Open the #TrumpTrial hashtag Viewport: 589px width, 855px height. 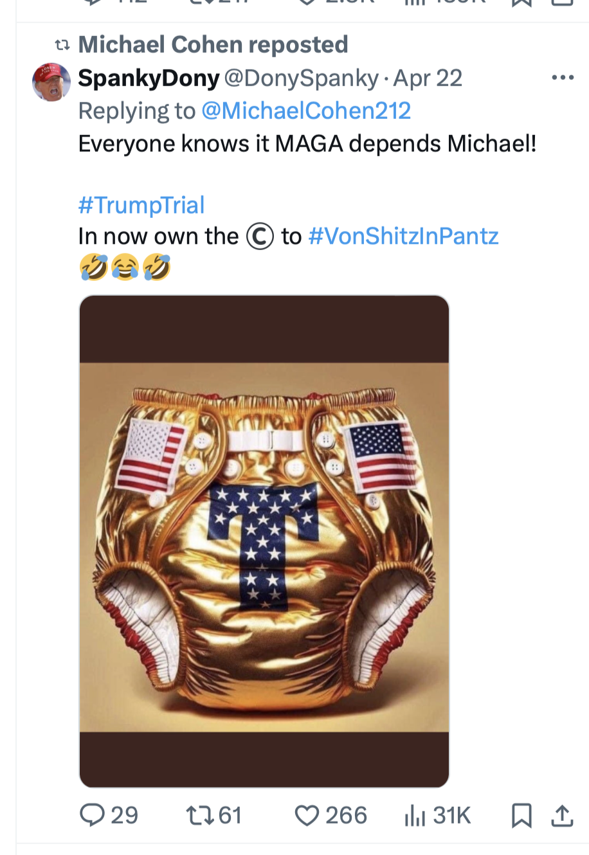point(141,205)
